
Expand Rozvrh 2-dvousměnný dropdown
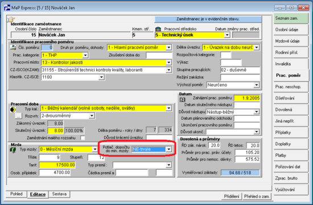click(92, 116)
